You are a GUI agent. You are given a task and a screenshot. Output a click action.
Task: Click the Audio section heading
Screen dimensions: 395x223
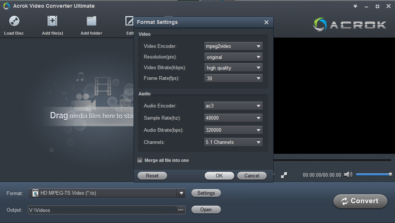coord(144,94)
